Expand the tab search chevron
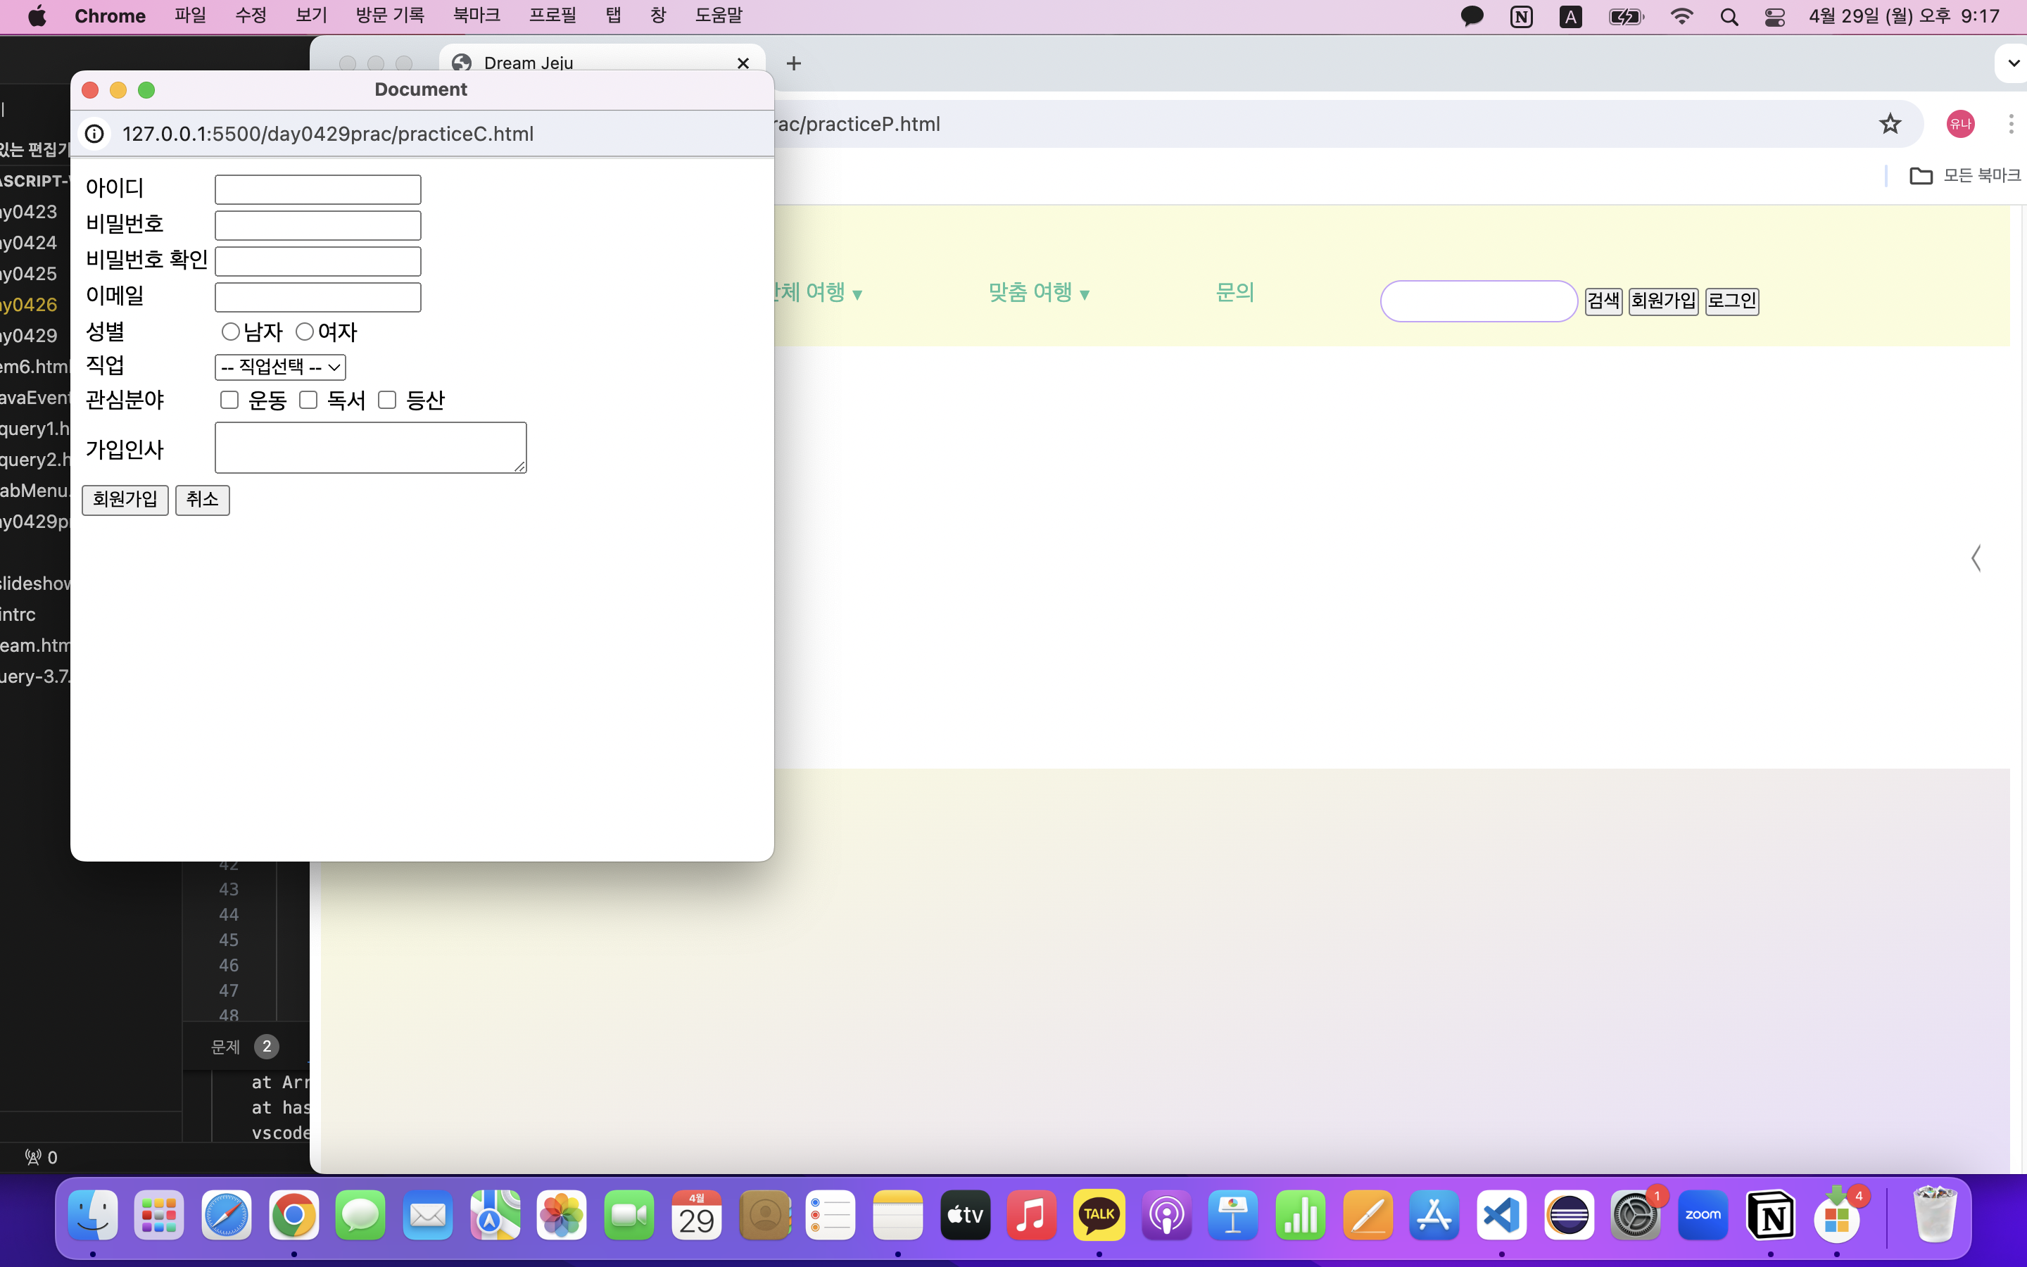Image resolution: width=2027 pixels, height=1267 pixels. 2013,63
